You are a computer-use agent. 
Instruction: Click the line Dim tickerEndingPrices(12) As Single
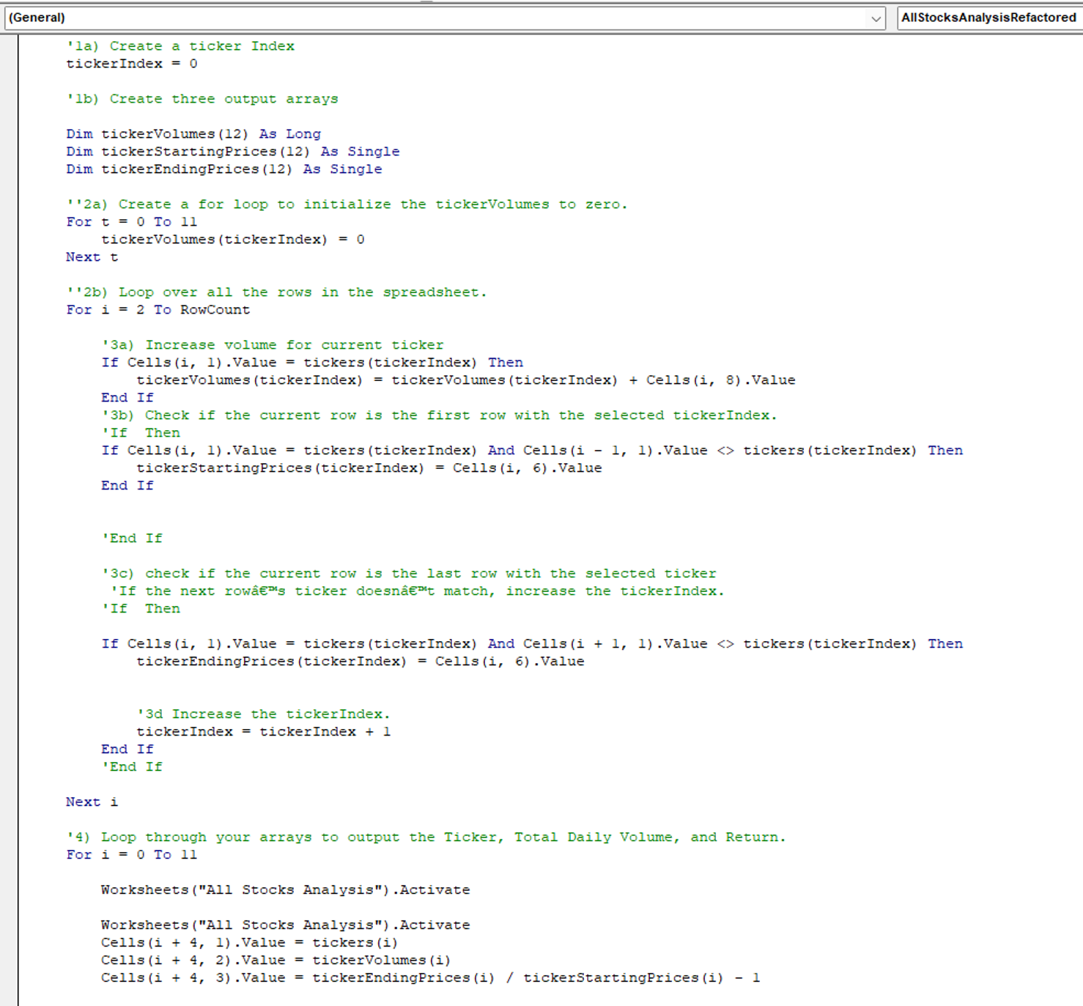(224, 169)
